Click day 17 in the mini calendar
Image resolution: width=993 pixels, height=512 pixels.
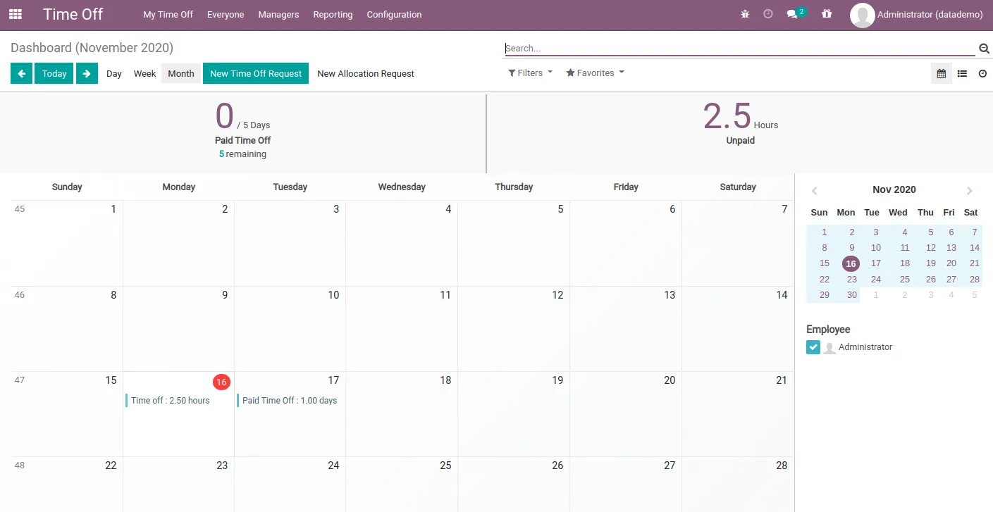[x=876, y=263]
